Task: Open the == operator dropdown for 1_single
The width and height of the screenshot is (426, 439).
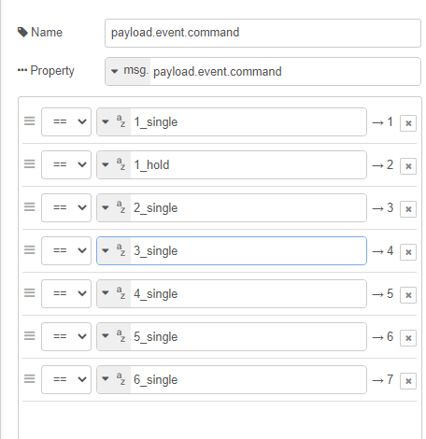Action: (66, 121)
